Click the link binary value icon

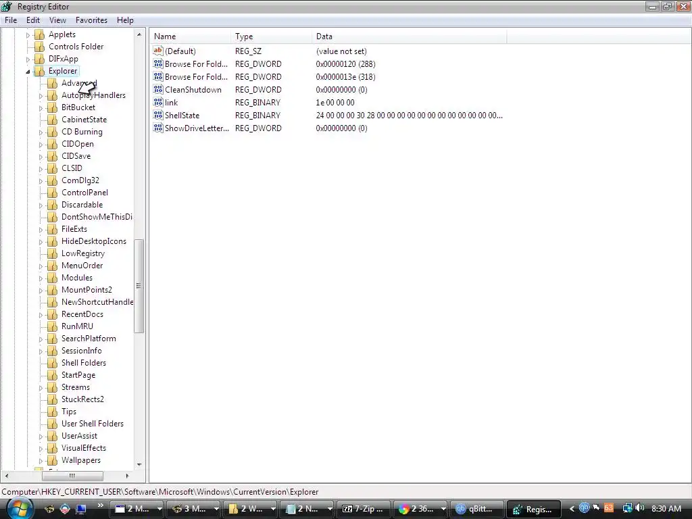click(158, 103)
